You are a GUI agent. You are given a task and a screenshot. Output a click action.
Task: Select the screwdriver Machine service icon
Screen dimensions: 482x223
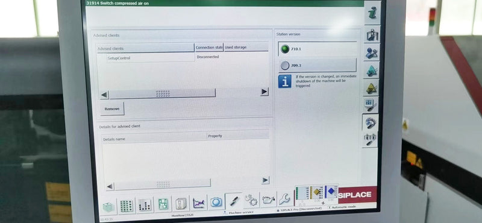point(234,201)
